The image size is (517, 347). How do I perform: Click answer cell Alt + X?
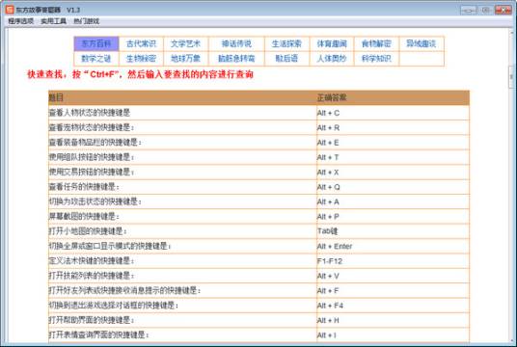coord(393,173)
